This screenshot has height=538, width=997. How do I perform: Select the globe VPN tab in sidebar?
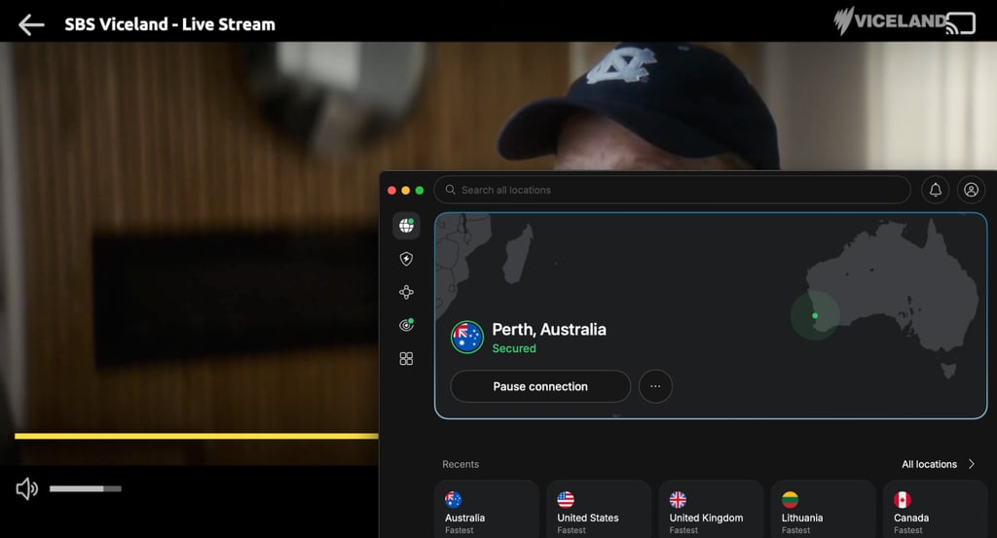click(x=406, y=226)
